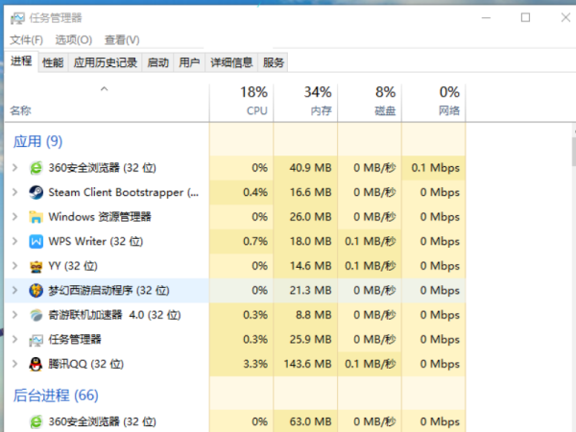Sort by the 名称 column header
The image size is (576, 432).
pos(20,110)
